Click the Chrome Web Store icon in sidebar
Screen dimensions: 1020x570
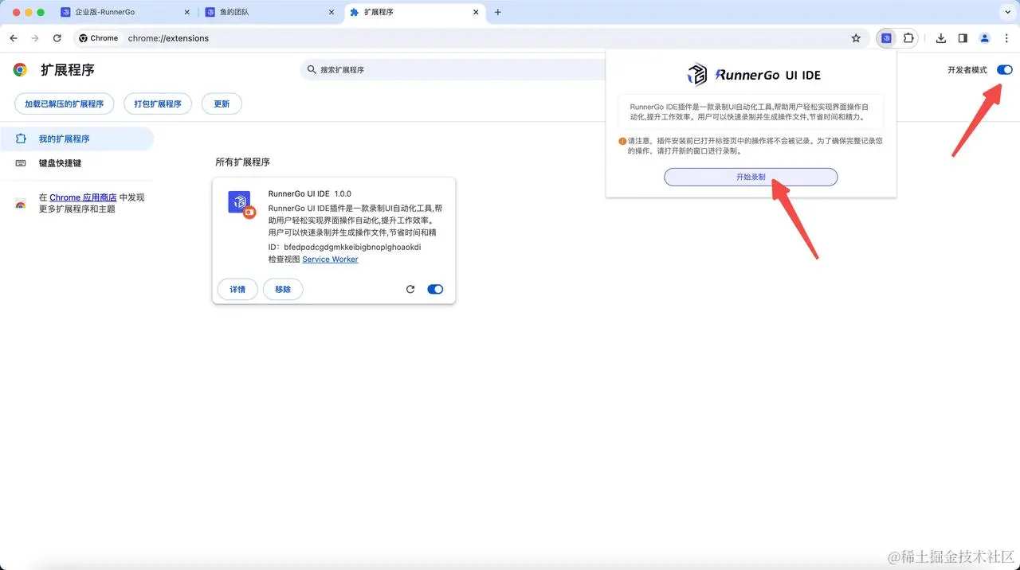pos(21,204)
